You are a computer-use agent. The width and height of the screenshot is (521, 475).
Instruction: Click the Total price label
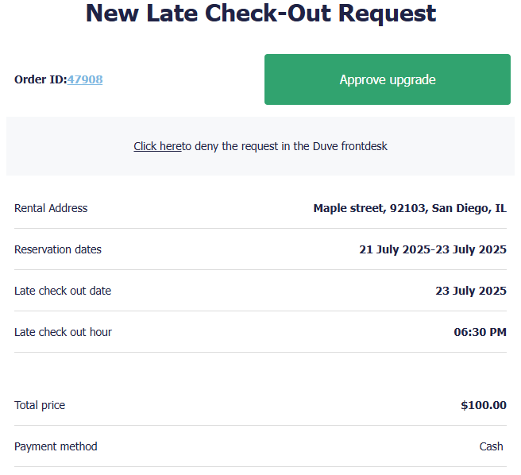coord(40,405)
